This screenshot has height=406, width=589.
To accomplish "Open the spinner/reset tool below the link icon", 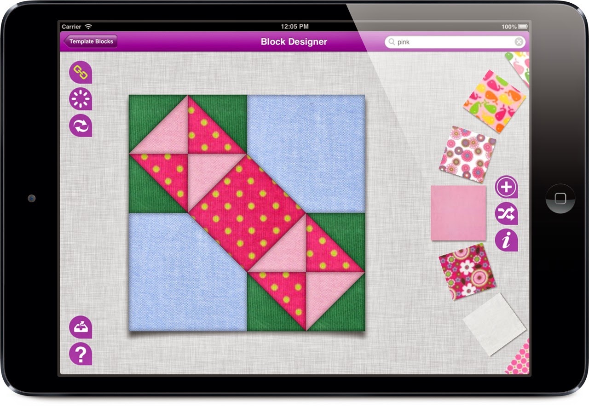I will (x=80, y=99).
